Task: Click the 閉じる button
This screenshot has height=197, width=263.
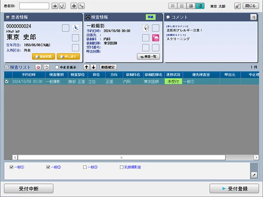Action: (x=251, y=6)
